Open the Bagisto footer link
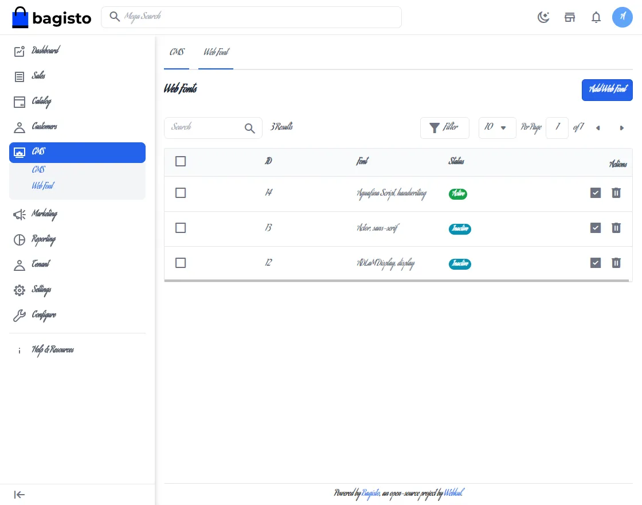This screenshot has height=505, width=642. pyautogui.click(x=370, y=493)
